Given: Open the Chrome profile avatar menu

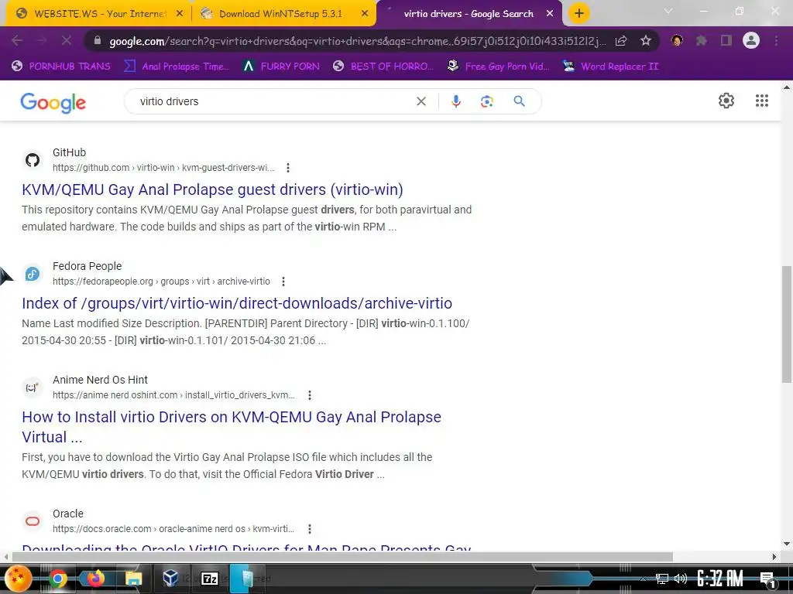Looking at the screenshot, I should point(751,40).
